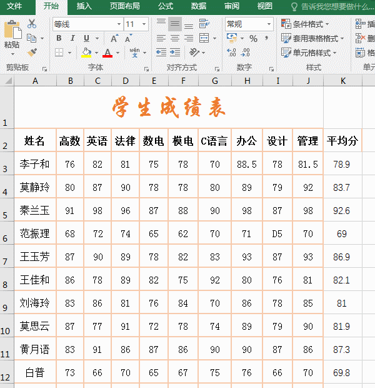Image resolution: width=375 pixels, height=388 pixels.
Task: Open 字体 group dialog launcher
Action: (146, 69)
